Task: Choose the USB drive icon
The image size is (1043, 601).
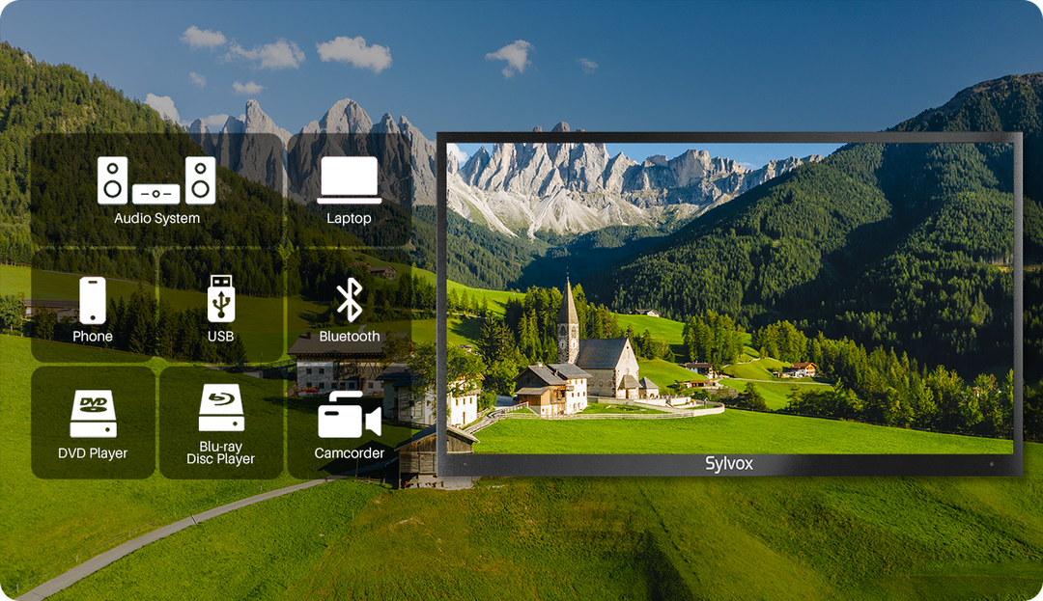Action: pyautogui.click(x=221, y=298)
